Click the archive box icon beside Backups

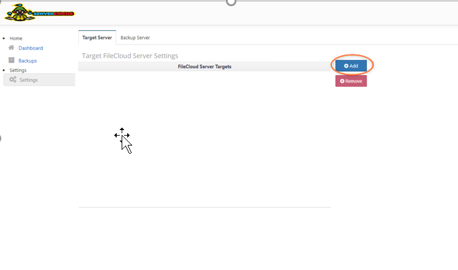click(x=11, y=61)
